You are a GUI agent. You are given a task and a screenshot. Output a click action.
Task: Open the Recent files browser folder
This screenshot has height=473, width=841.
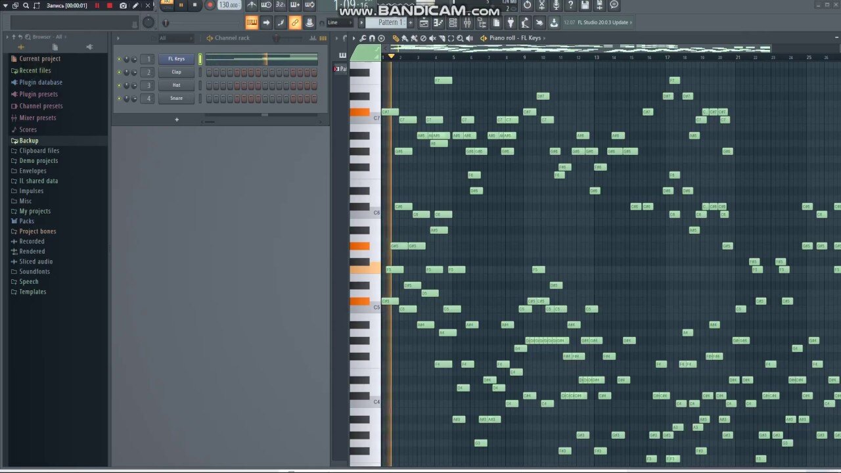point(35,70)
